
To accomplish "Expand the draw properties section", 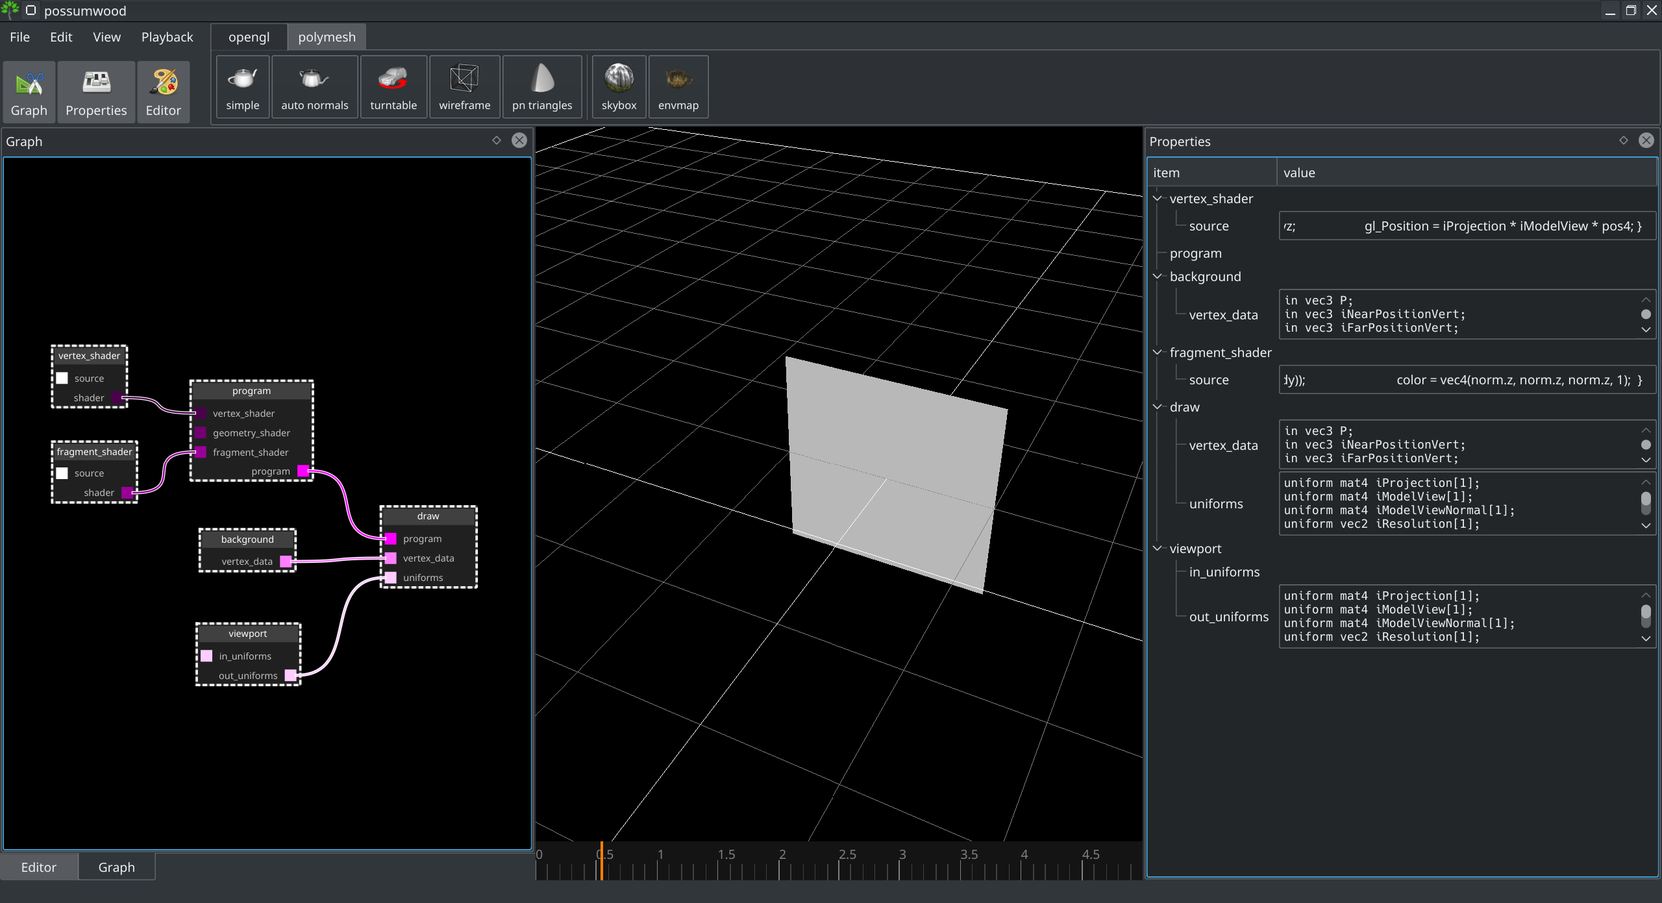I will [x=1160, y=406].
